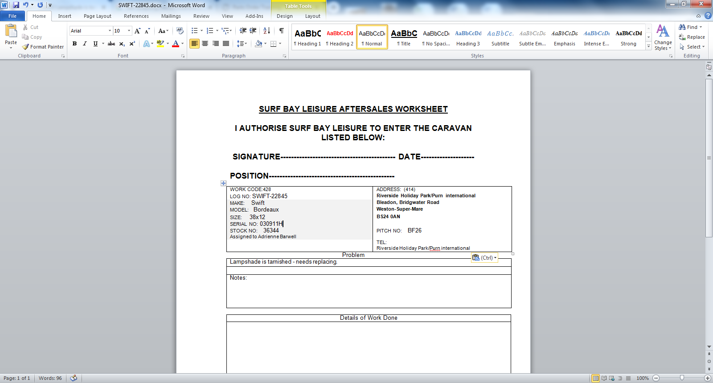Apply strikethrough formatting
Screen dimensions: 713x383
pos(111,44)
